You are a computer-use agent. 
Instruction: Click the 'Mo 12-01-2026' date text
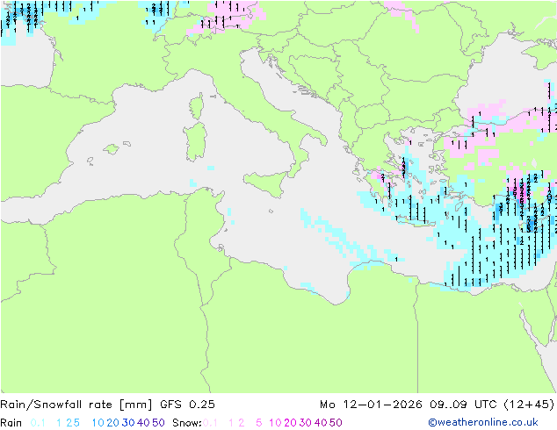(x=371, y=405)
